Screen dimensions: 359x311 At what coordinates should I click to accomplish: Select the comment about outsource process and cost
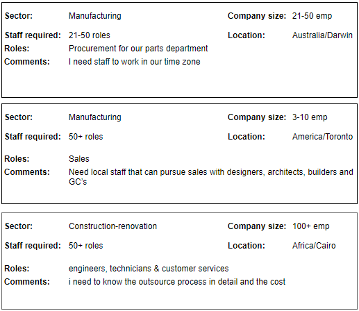coord(177,282)
